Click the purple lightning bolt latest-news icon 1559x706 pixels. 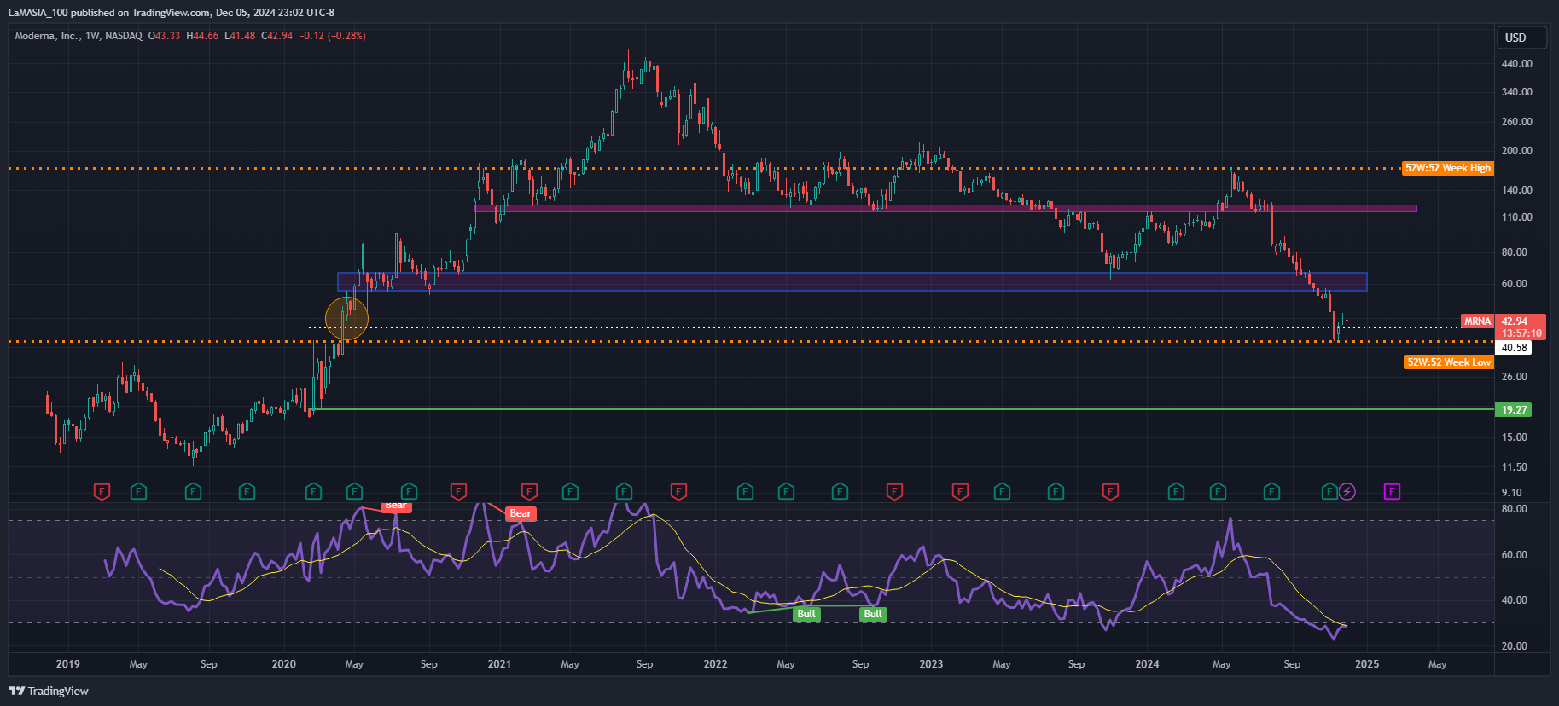(1347, 491)
